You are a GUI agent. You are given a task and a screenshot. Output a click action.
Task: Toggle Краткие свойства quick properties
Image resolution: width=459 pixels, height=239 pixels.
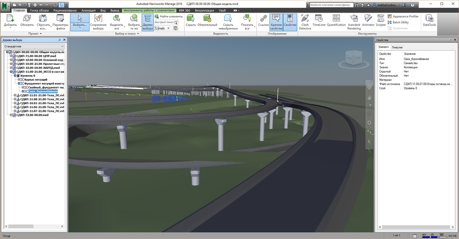pos(276,21)
